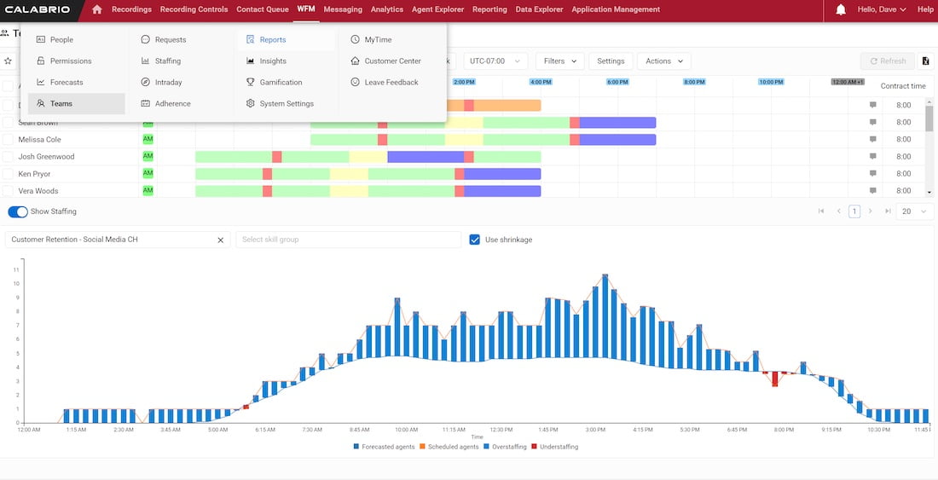Click the favorites star icon
Viewport: 938px width, 480px height.
click(x=9, y=61)
